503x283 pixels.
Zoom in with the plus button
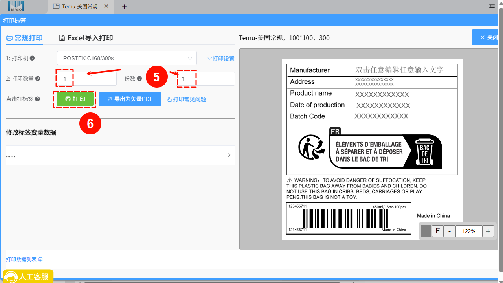488,231
